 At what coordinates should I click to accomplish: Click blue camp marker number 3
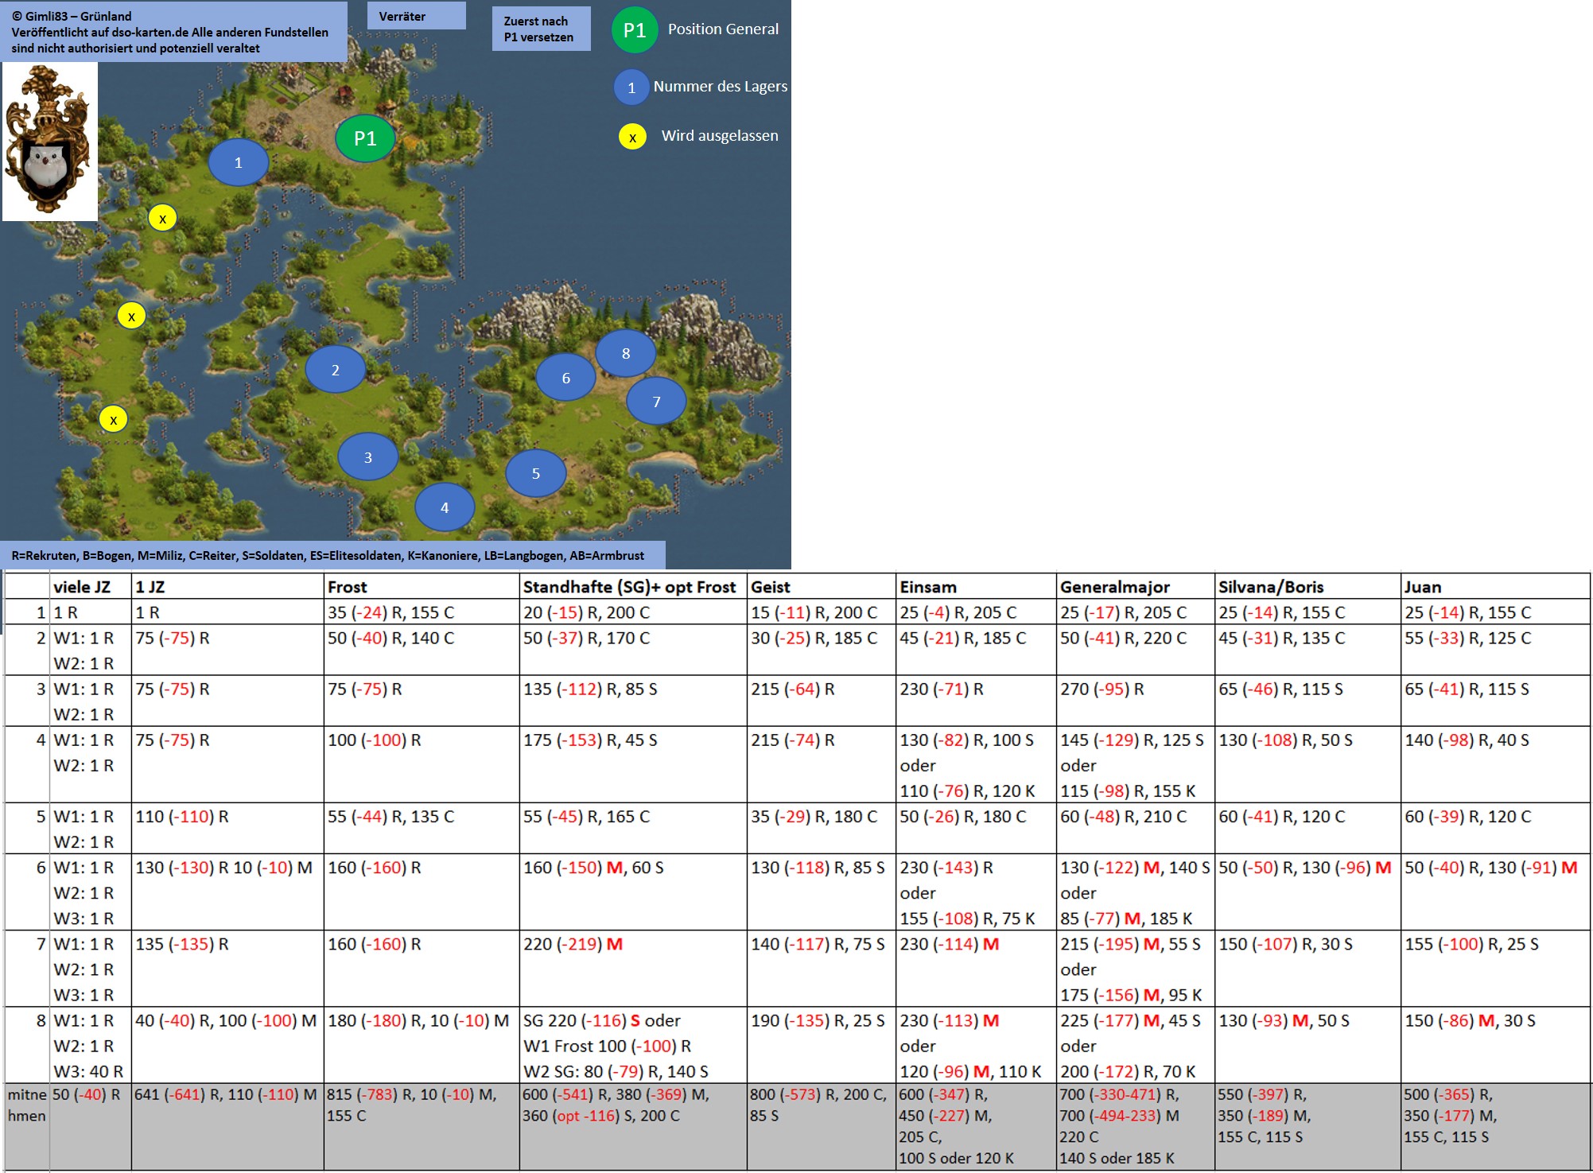coord(367,457)
